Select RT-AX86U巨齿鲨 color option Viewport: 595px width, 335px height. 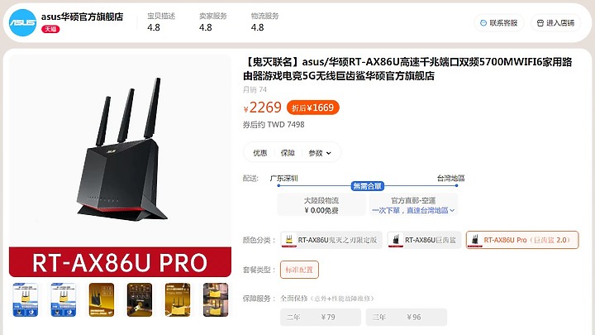(x=424, y=240)
